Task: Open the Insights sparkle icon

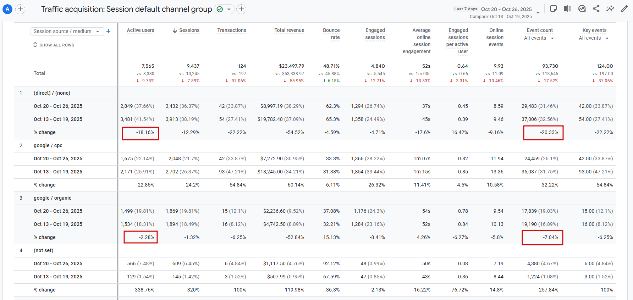Action: click(x=610, y=9)
